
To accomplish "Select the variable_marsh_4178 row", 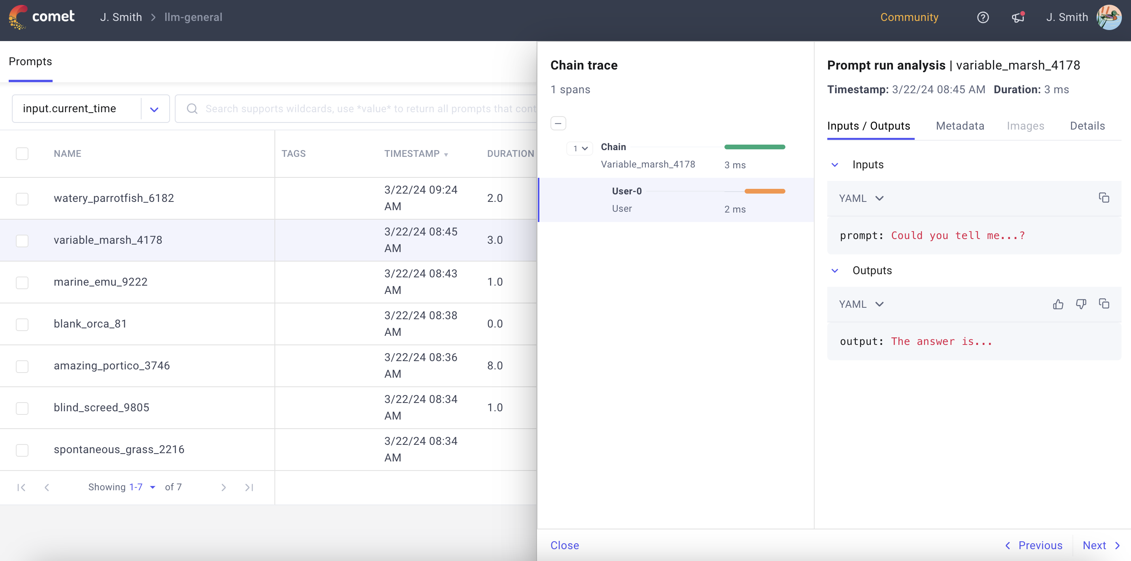I will 108,240.
